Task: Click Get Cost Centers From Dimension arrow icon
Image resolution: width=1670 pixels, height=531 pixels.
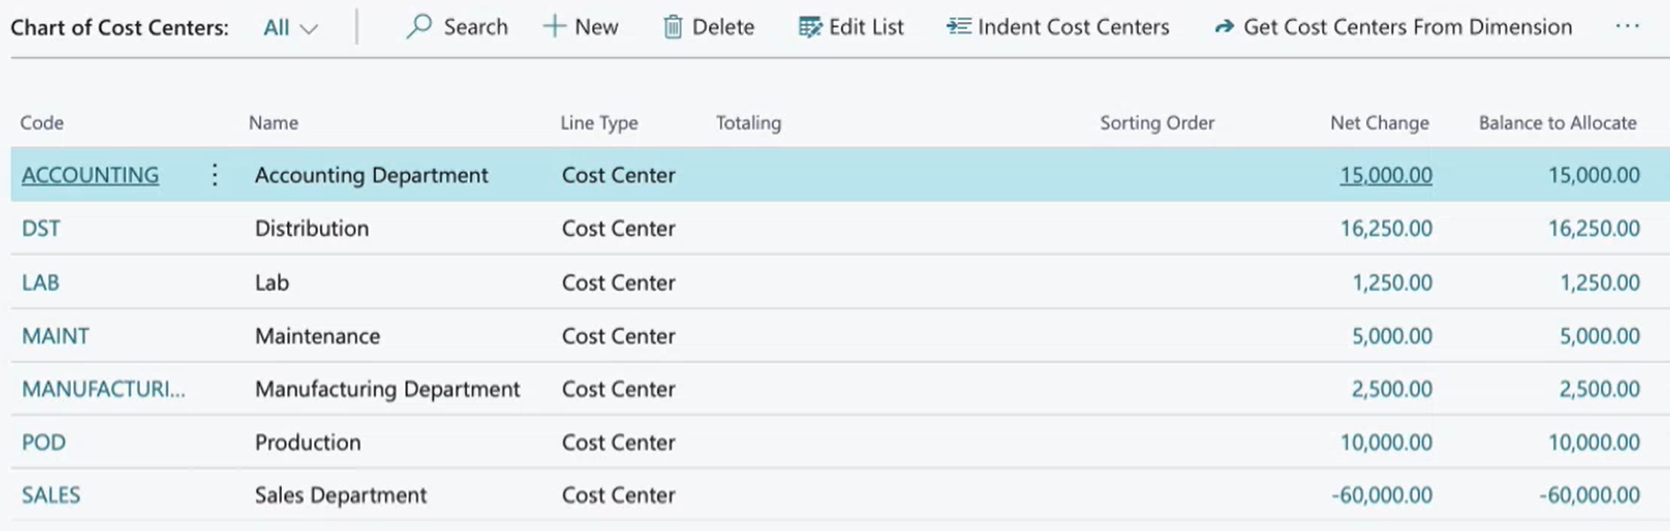Action: [x=1224, y=27]
